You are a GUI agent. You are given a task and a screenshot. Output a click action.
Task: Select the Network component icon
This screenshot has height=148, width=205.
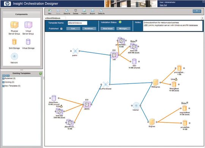click(14, 56)
